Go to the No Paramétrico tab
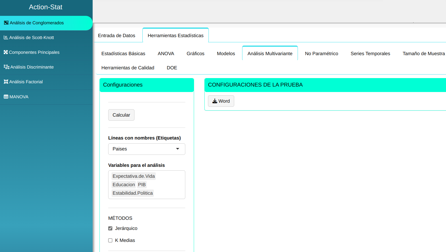The height and width of the screenshot is (252, 446). tap(321, 54)
